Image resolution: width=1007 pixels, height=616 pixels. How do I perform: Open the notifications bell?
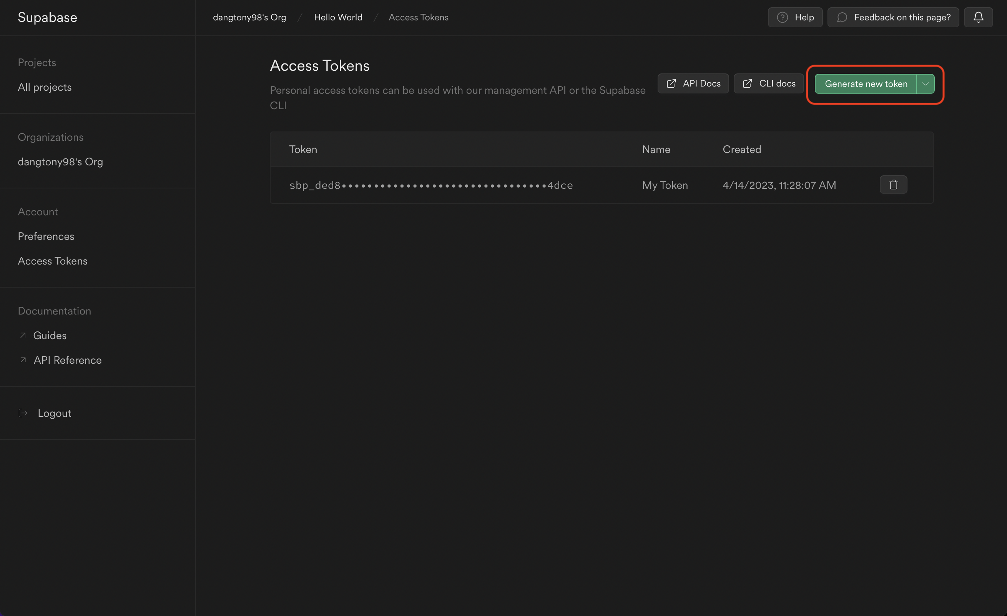click(x=979, y=17)
